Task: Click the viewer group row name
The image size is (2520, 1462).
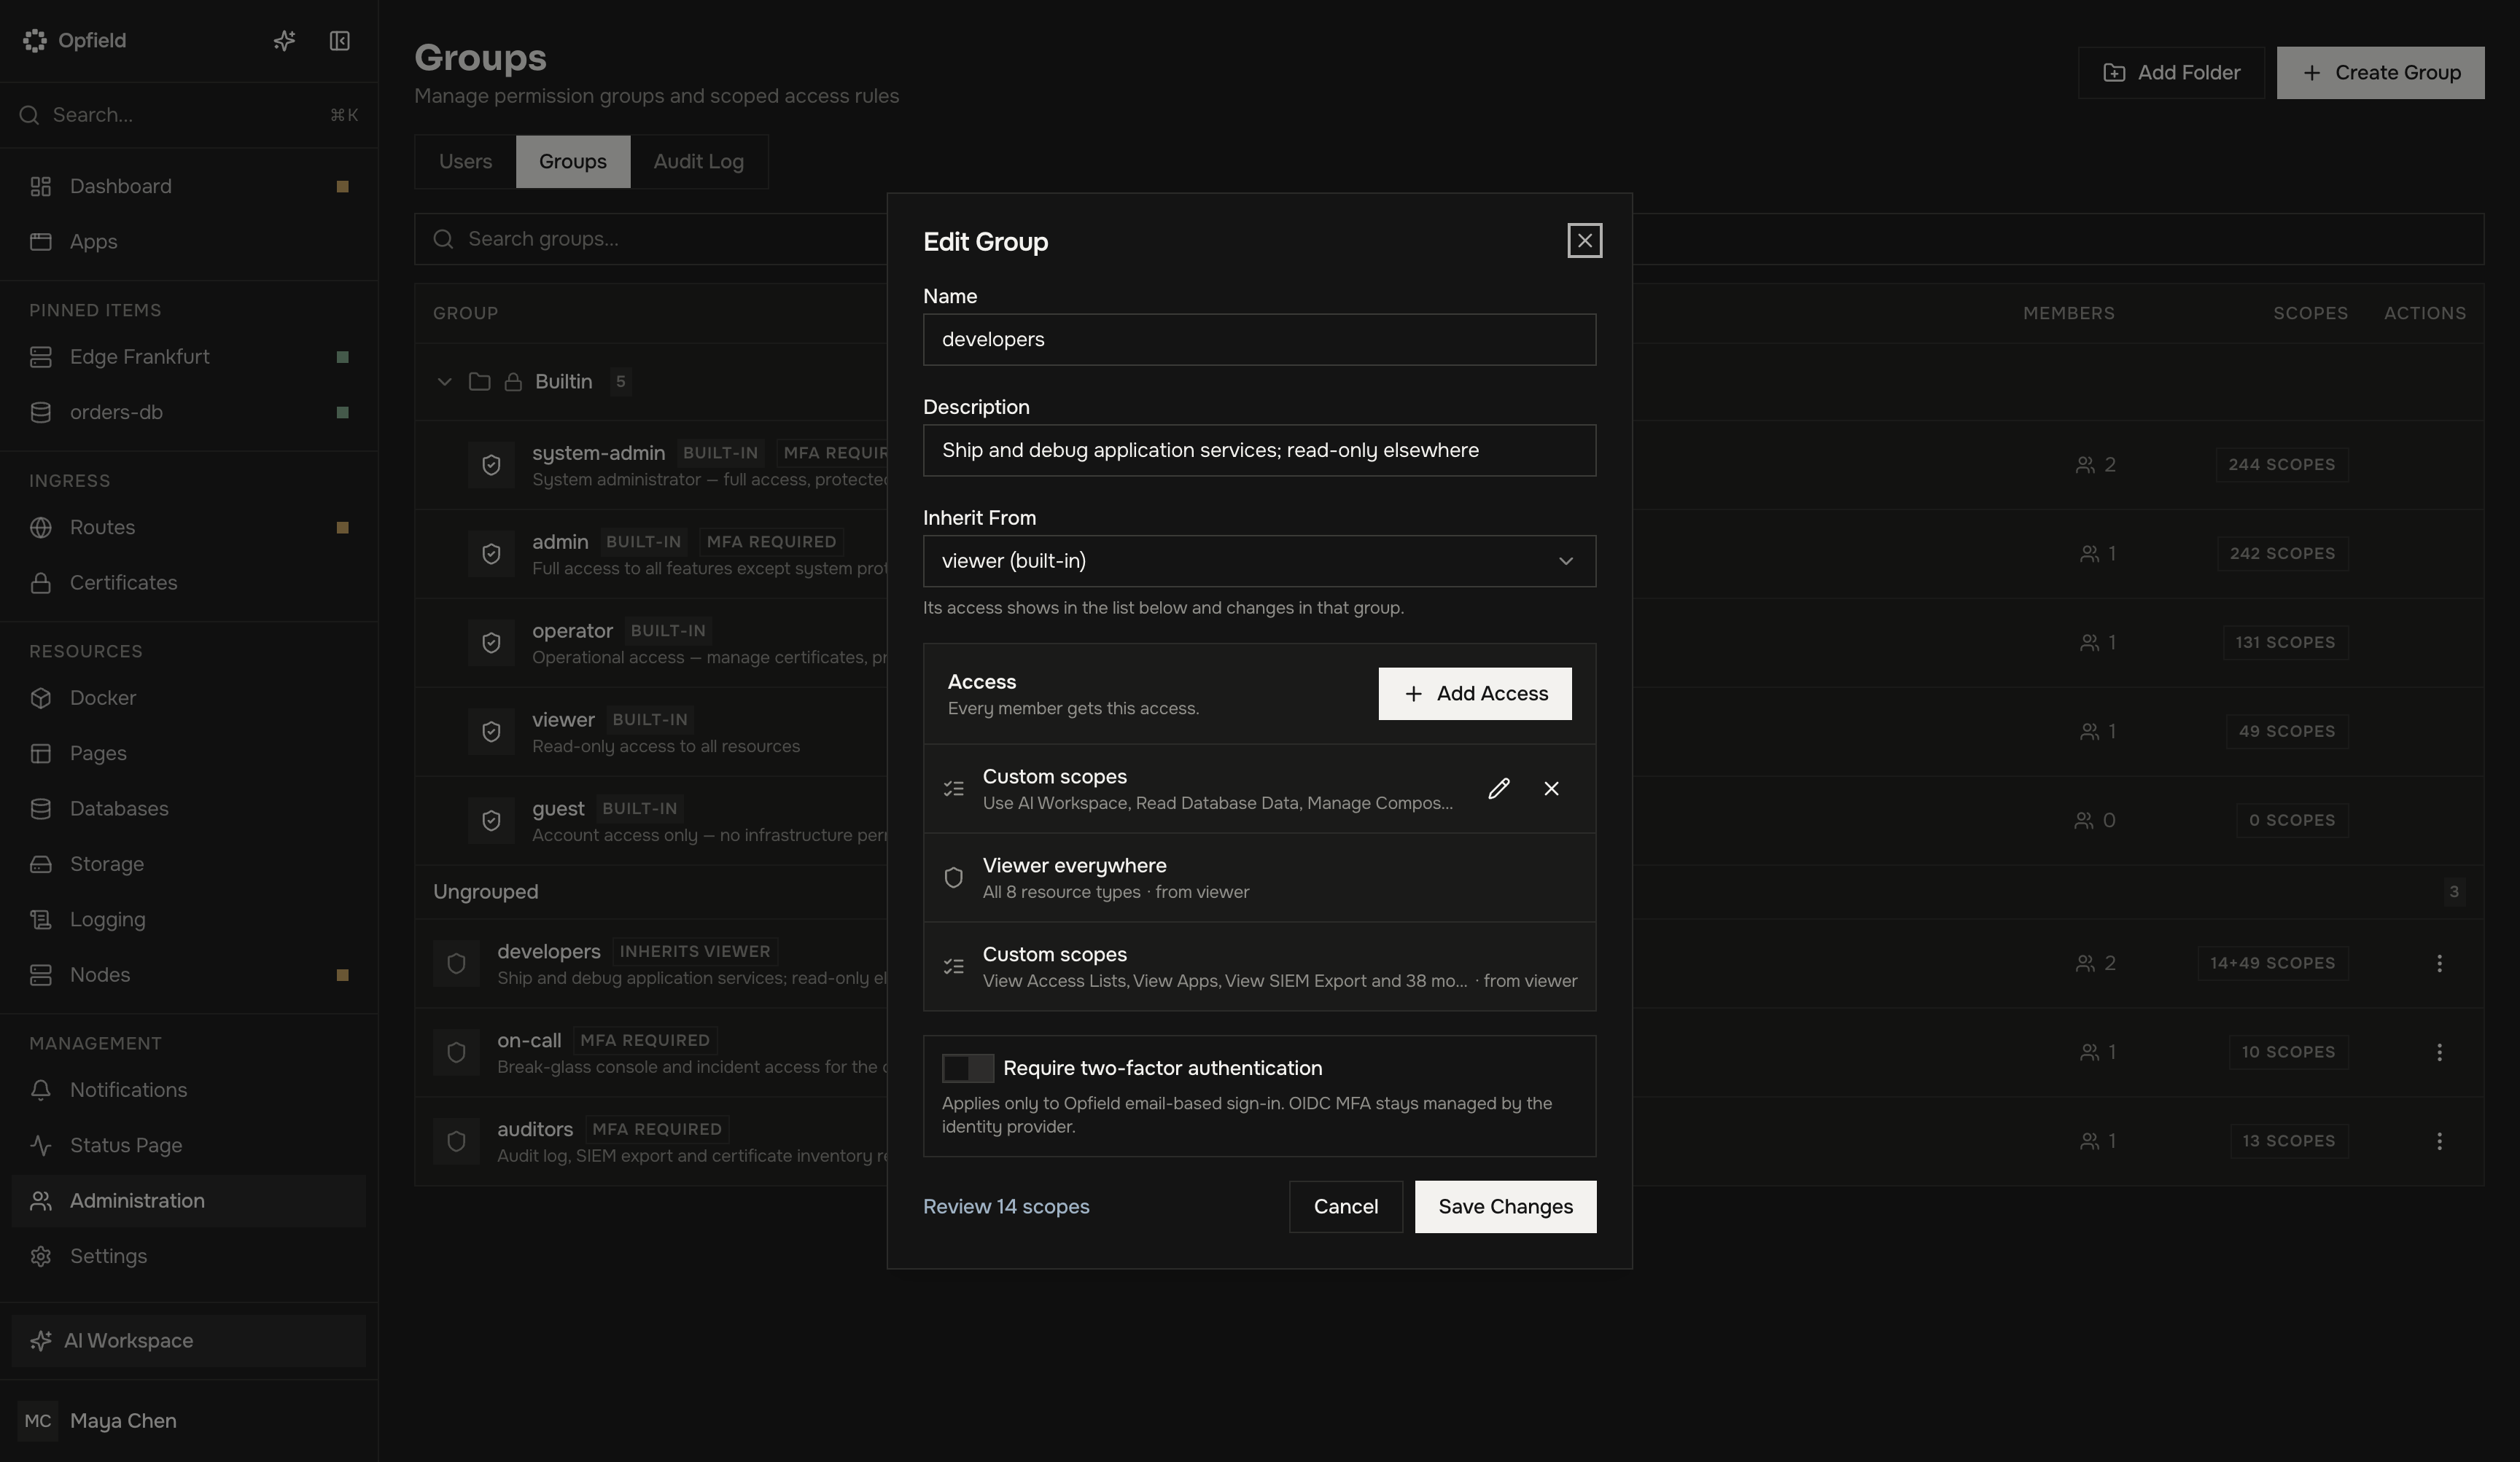Action: point(563,719)
